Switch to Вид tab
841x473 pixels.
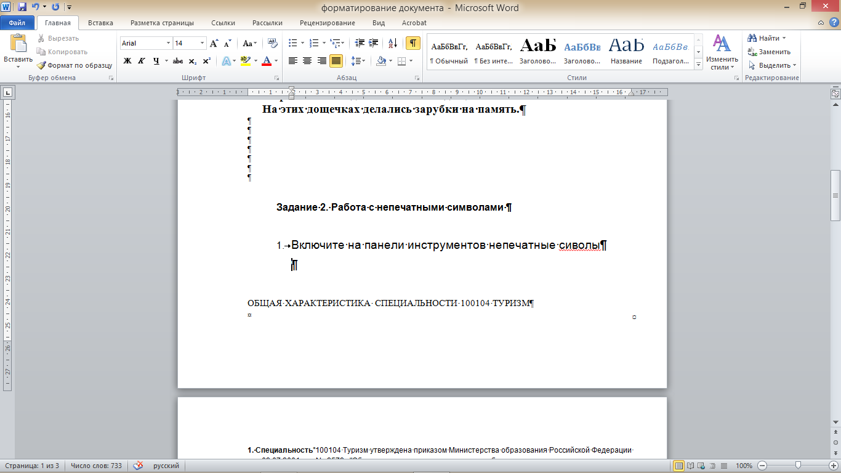(x=379, y=23)
